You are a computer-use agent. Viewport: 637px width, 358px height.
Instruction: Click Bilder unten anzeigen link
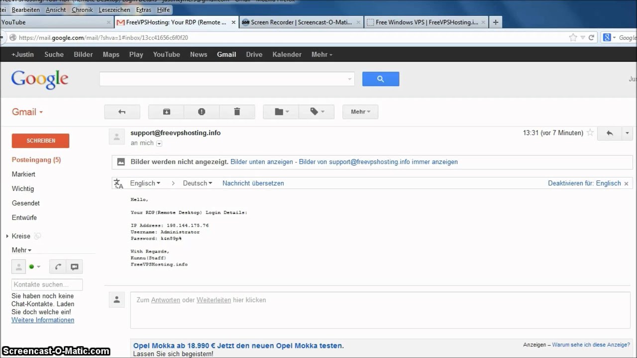click(x=262, y=162)
